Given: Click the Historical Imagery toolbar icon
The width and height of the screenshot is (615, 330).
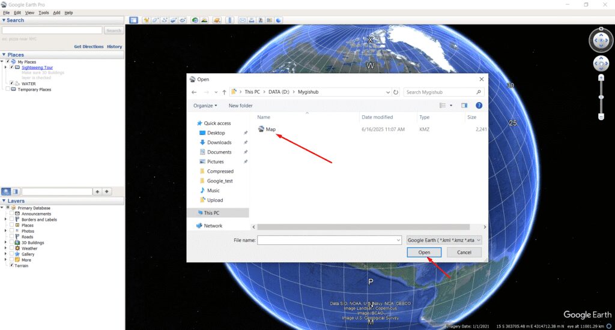Looking at the screenshot, I should point(195,20).
